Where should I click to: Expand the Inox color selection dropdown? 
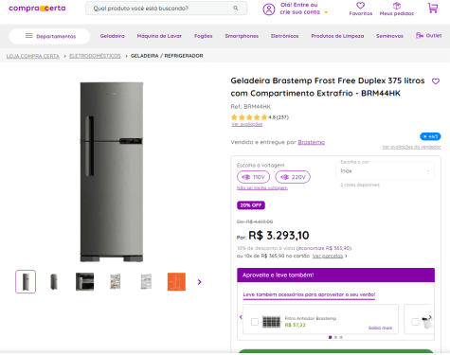385,170
